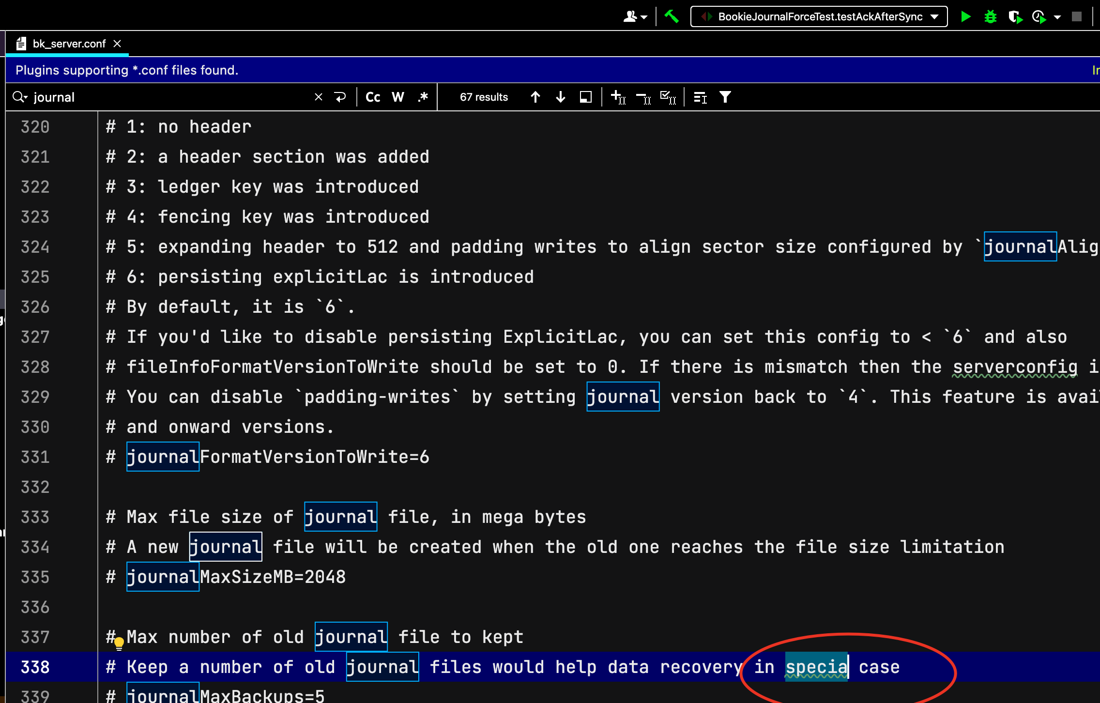Image resolution: width=1100 pixels, height=703 pixels.
Task: Click the Add Selection for Next Occurrence icon
Action: 618,97
